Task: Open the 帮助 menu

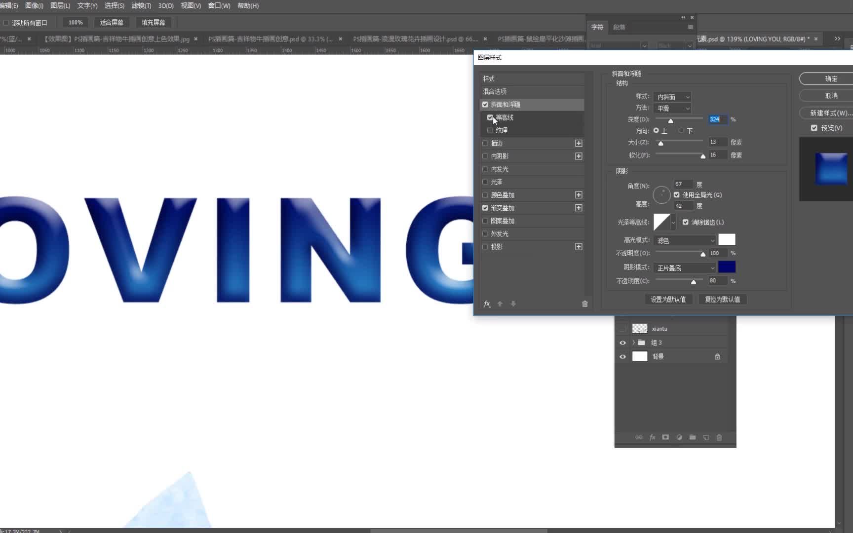Action: tap(248, 6)
